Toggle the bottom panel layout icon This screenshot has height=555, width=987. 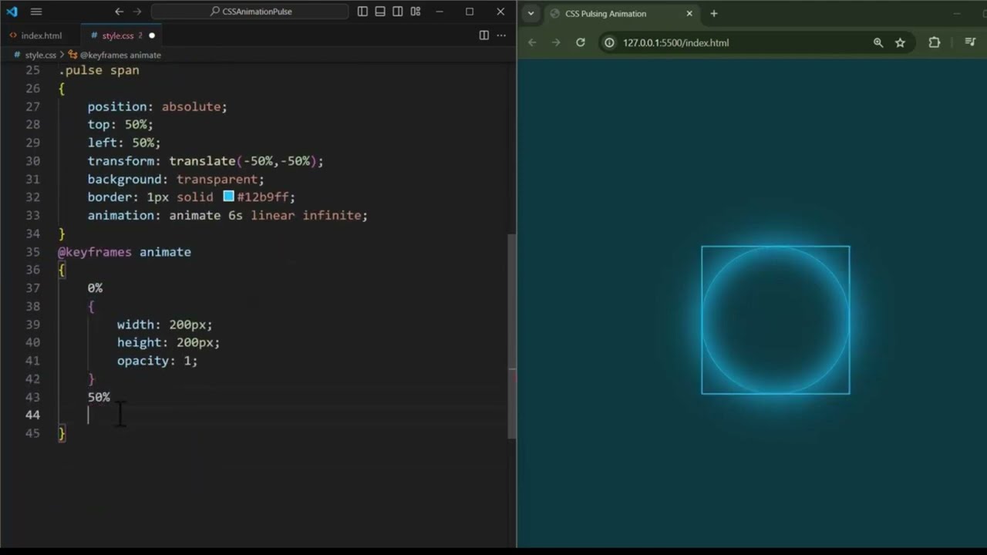[x=380, y=12]
